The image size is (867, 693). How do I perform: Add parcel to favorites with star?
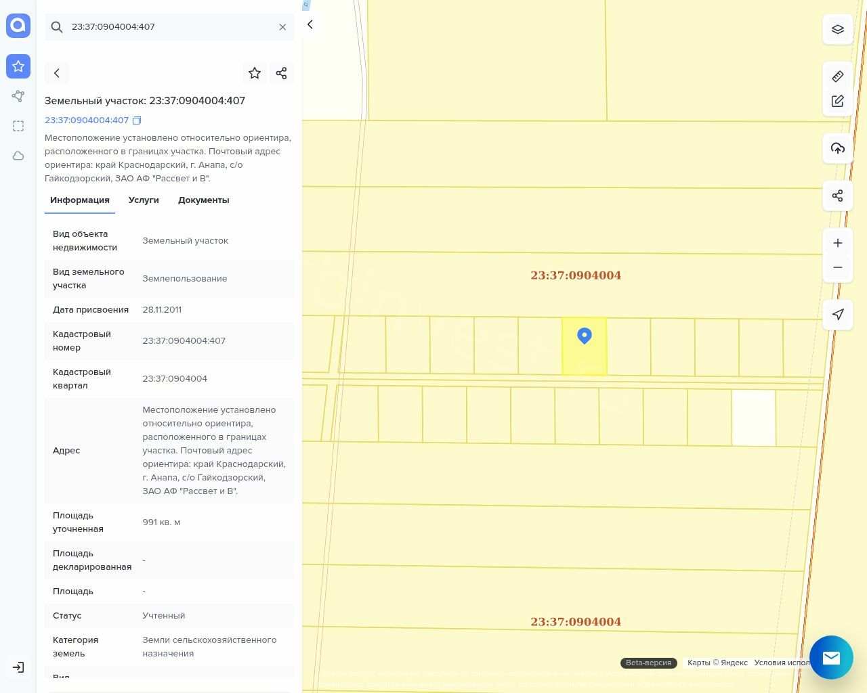point(255,73)
